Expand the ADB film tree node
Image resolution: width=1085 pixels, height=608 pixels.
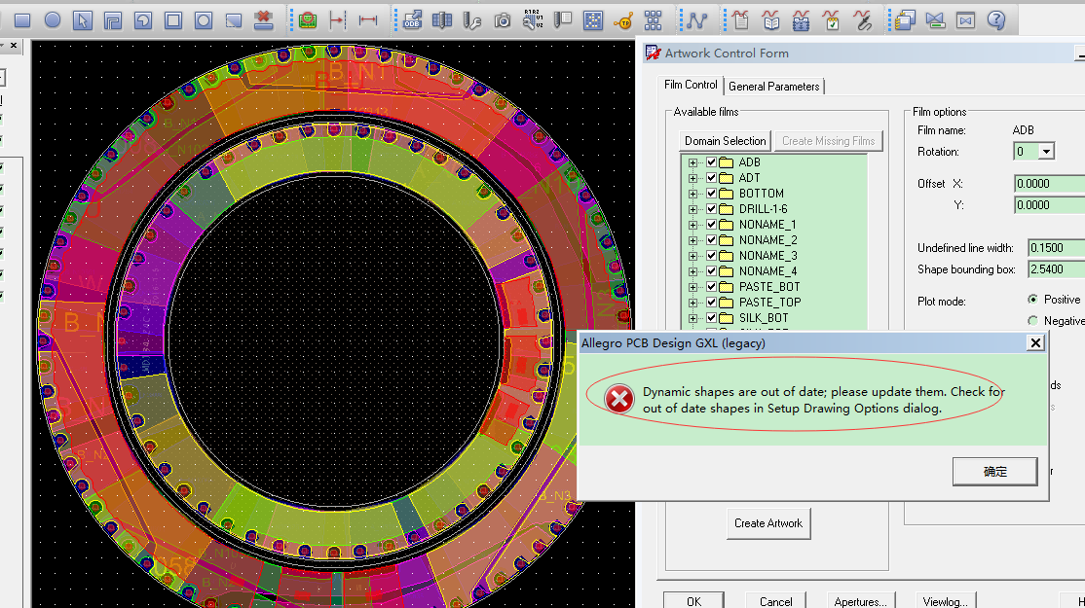(x=693, y=162)
